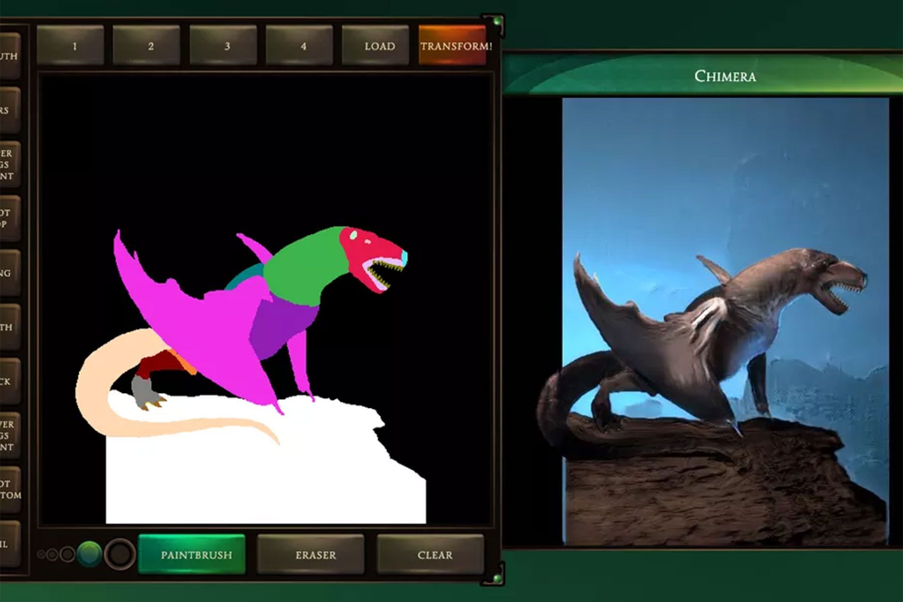Screen dimensions: 903x602
Task: Switch to save slot 3
Action: (223, 46)
